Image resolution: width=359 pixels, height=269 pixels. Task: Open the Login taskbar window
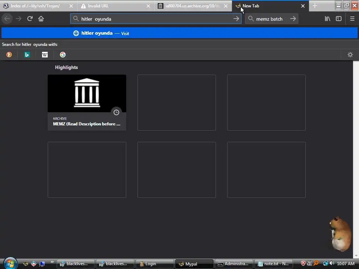155,264
